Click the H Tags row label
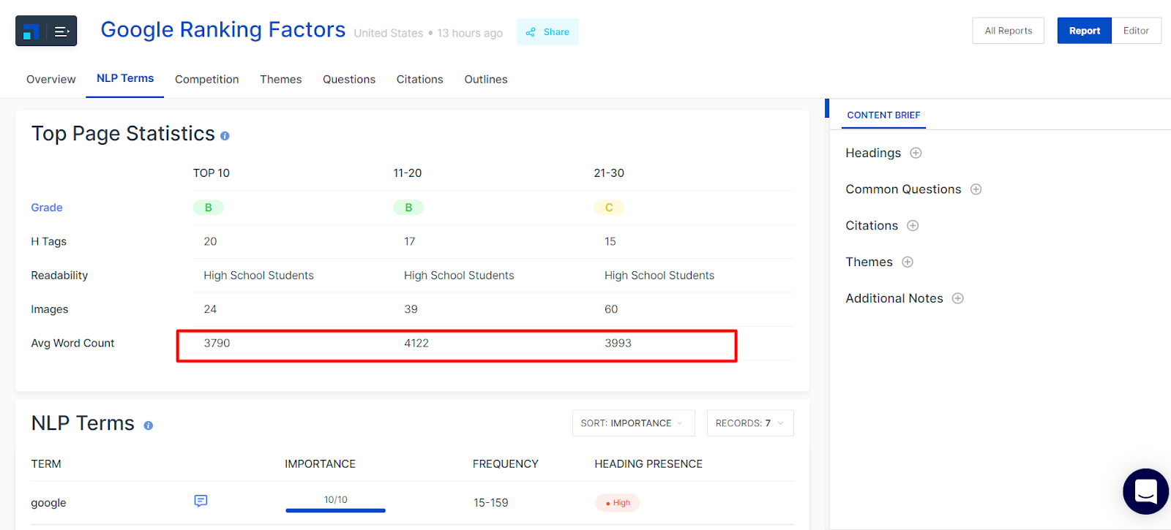 [x=48, y=241]
